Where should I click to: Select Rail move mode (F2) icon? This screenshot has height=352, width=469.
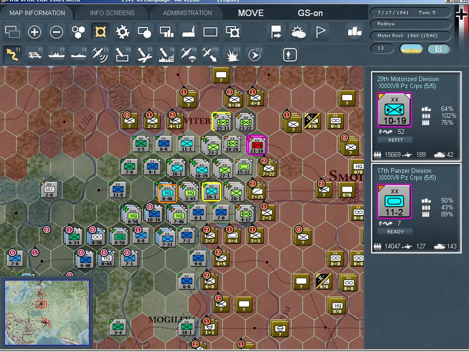35,55
